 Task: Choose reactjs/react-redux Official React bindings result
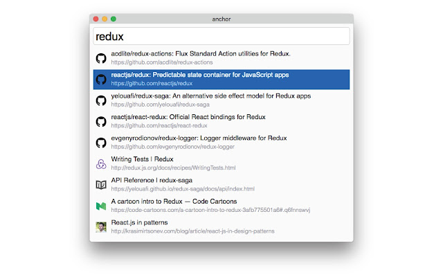[x=221, y=122]
